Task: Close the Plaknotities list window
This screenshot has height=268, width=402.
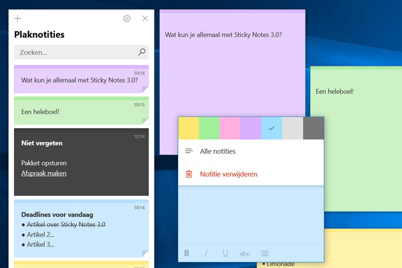Action: pyautogui.click(x=145, y=19)
